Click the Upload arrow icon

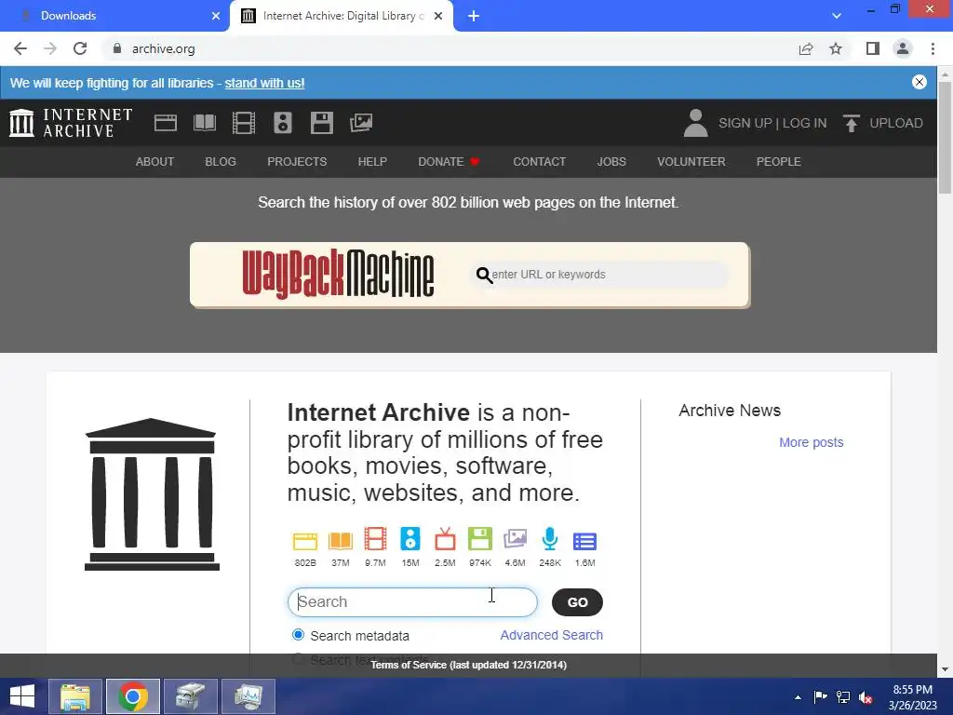coord(852,123)
